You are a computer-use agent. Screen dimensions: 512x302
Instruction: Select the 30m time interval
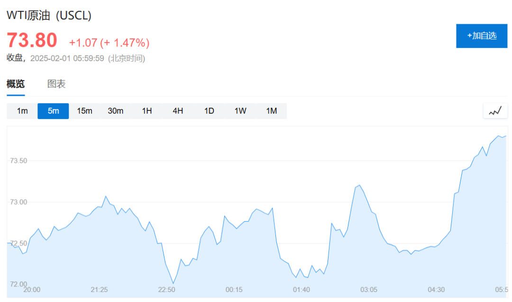point(116,111)
